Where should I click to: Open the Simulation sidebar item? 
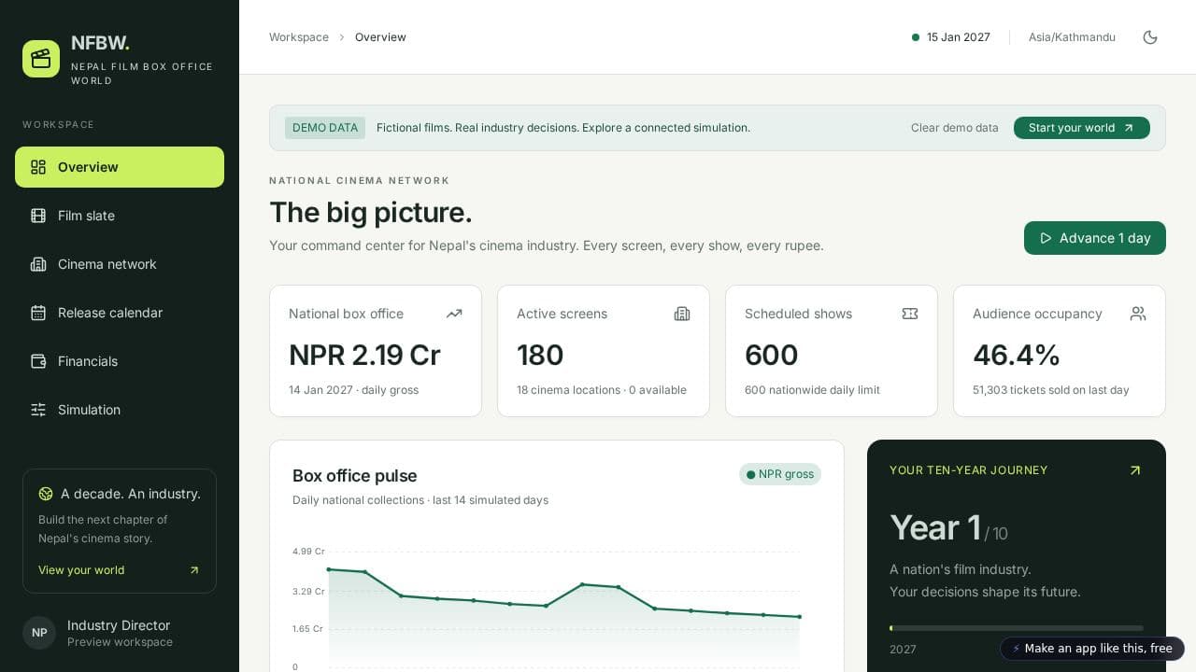coord(120,410)
